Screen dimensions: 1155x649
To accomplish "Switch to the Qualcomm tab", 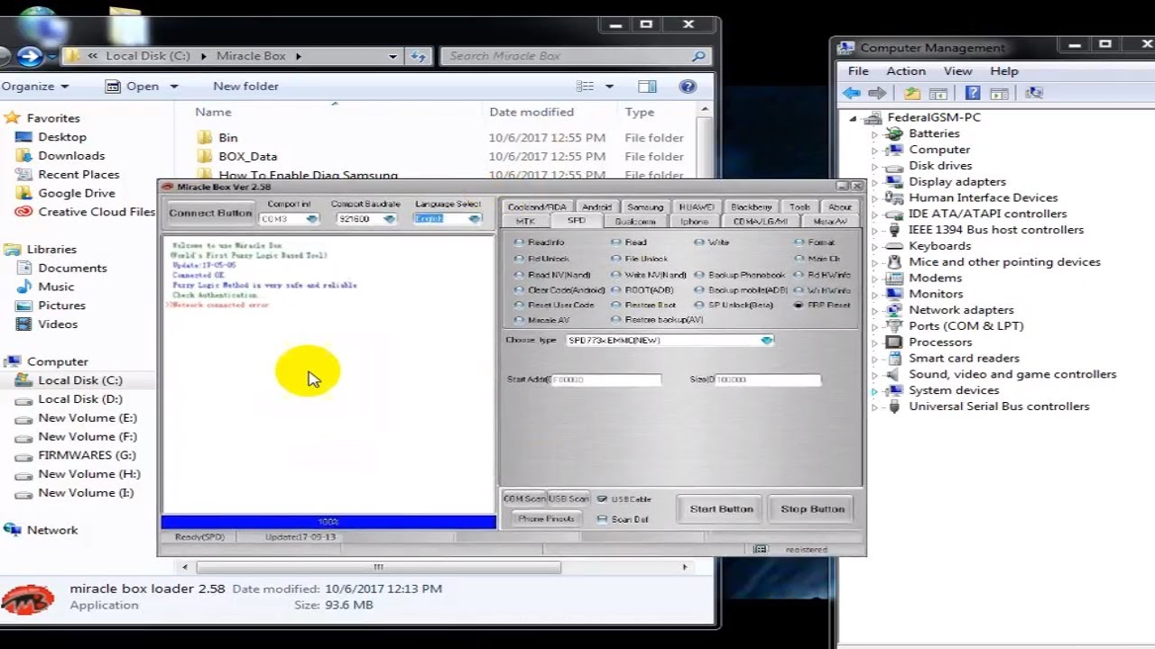I will coord(635,222).
